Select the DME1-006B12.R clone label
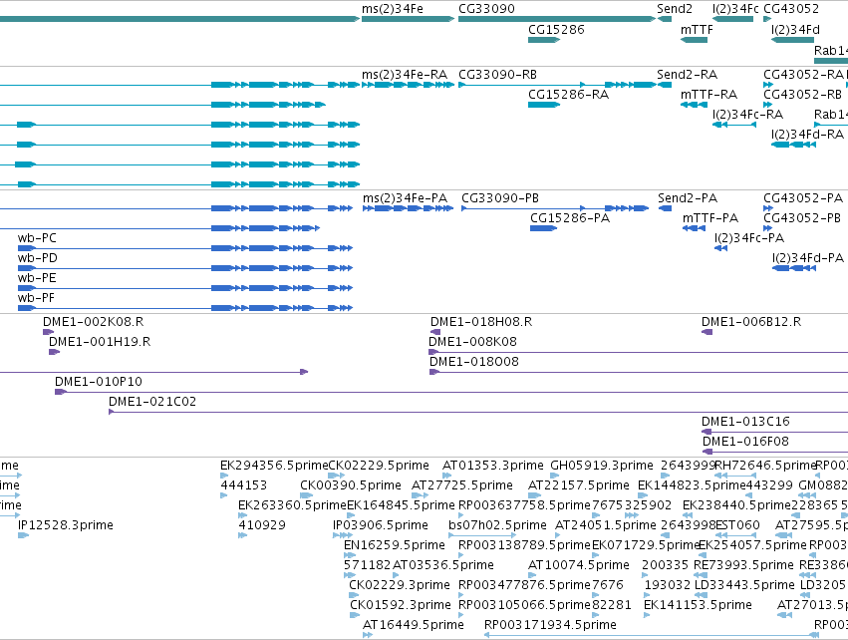This screenshot has width=848, height=640. [751, 322]
